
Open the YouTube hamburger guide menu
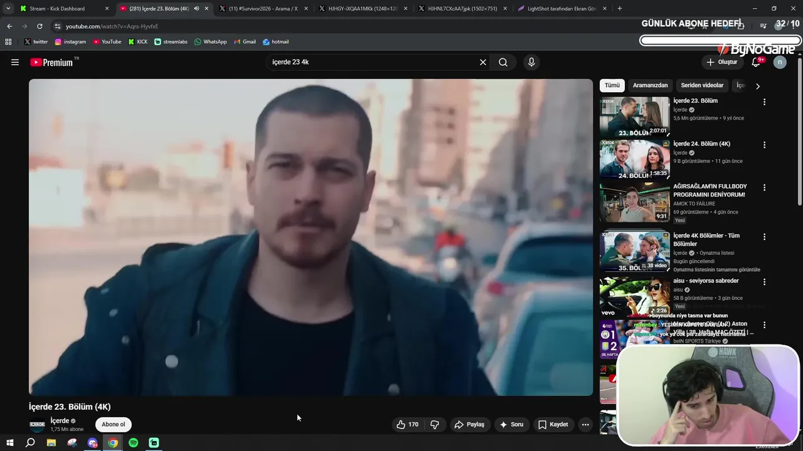click(15, 62)
